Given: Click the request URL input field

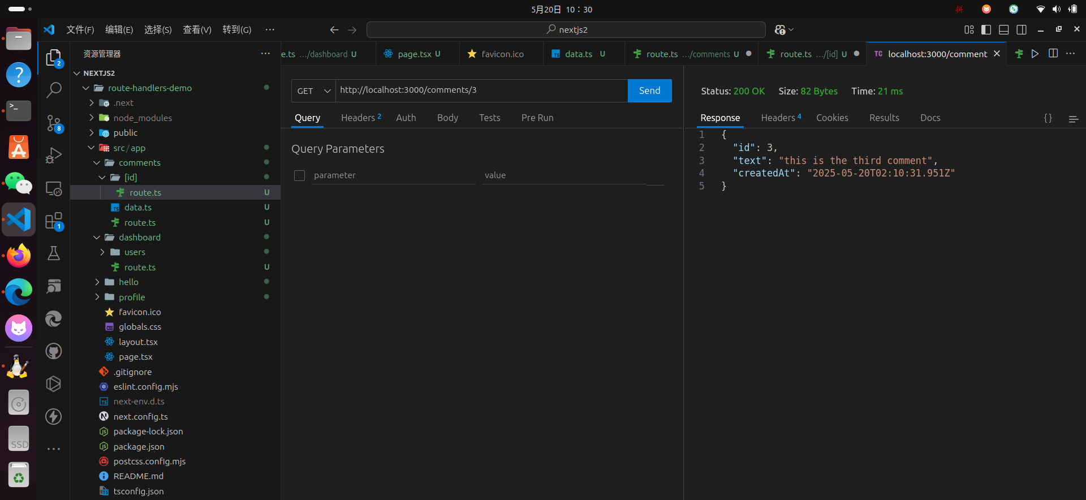Looking at the screenshot, I should tap(481, 90).
